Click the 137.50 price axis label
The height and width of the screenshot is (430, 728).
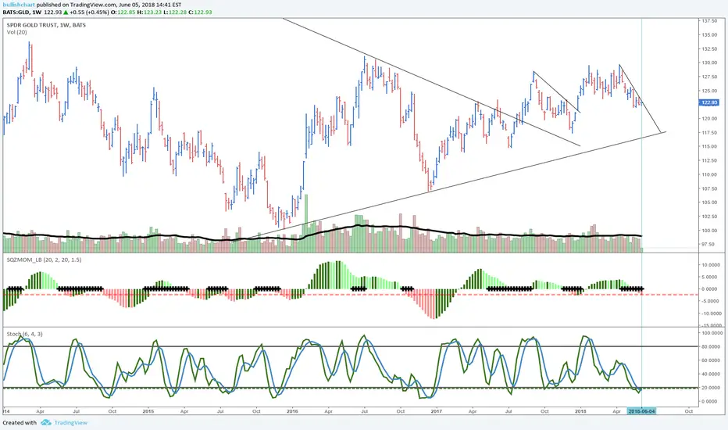708,21
